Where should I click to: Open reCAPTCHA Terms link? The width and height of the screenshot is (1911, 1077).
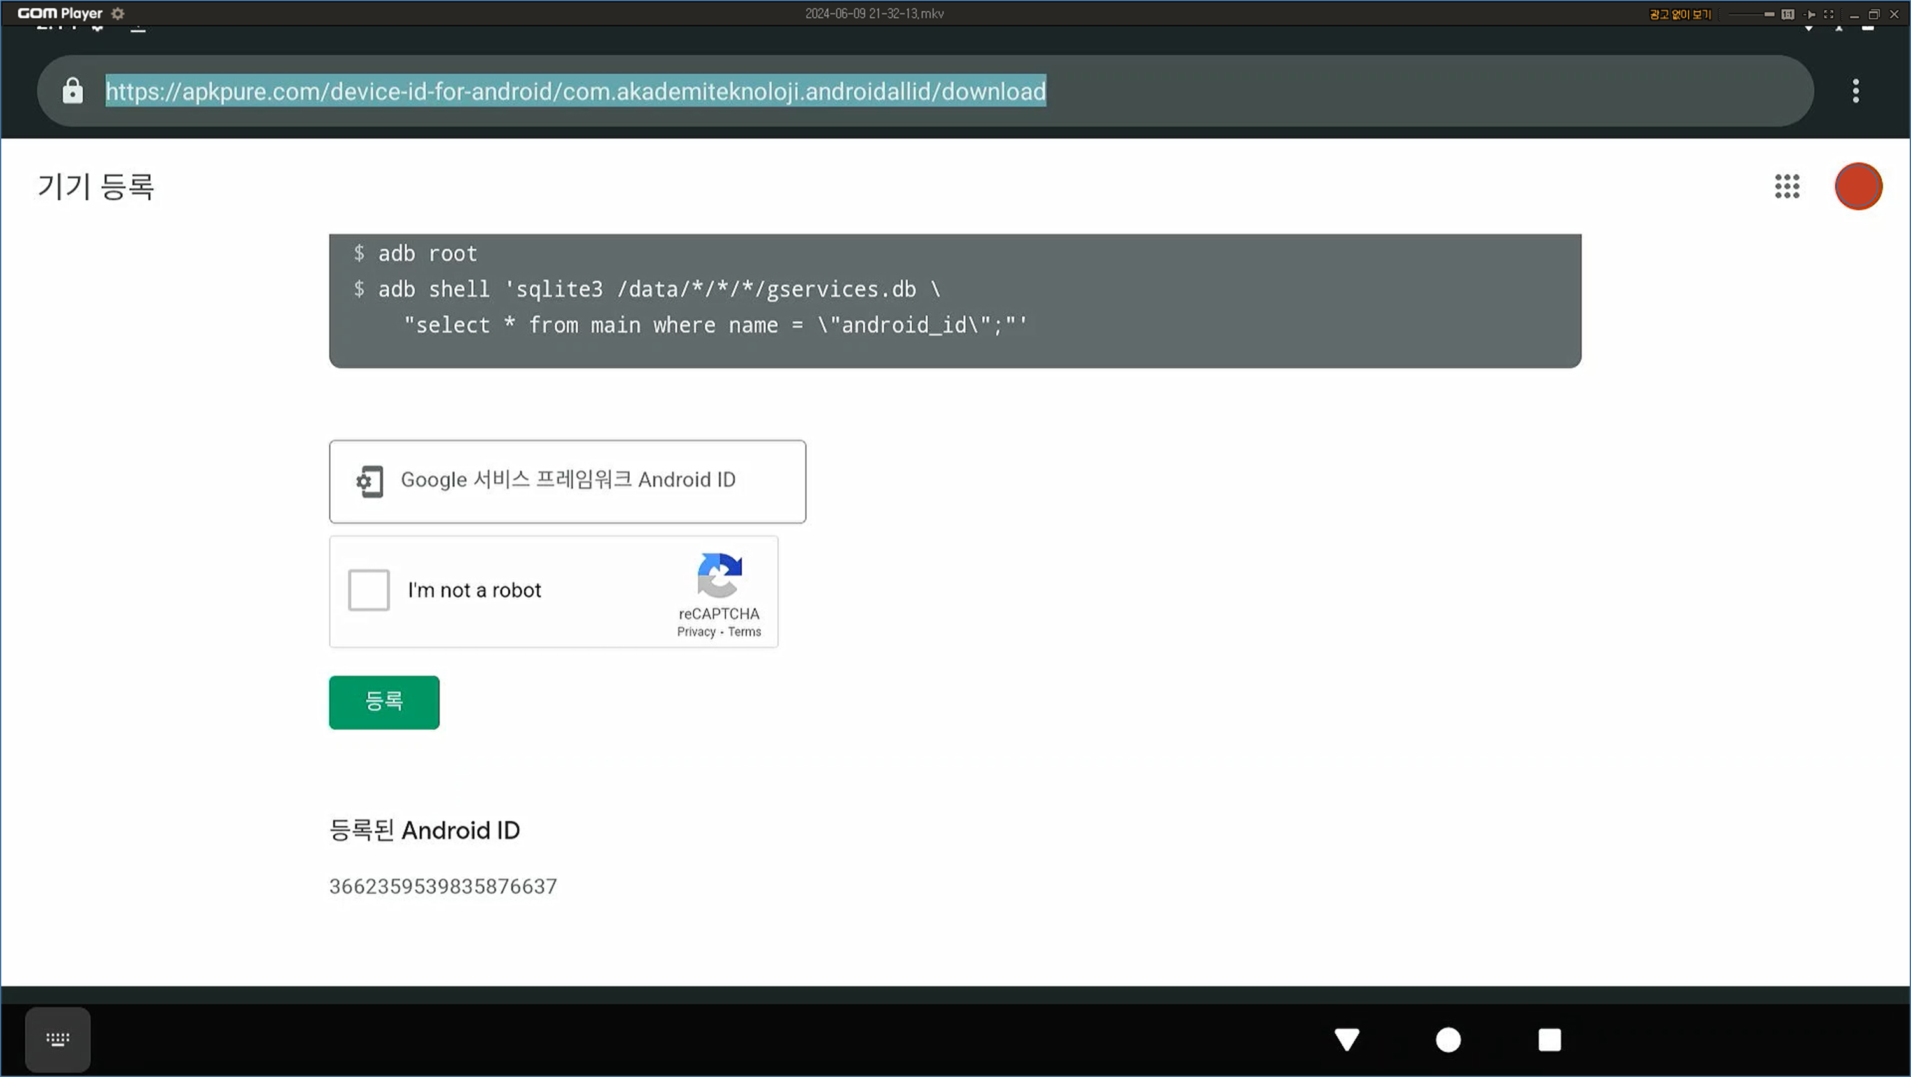[x=744, y=632]
